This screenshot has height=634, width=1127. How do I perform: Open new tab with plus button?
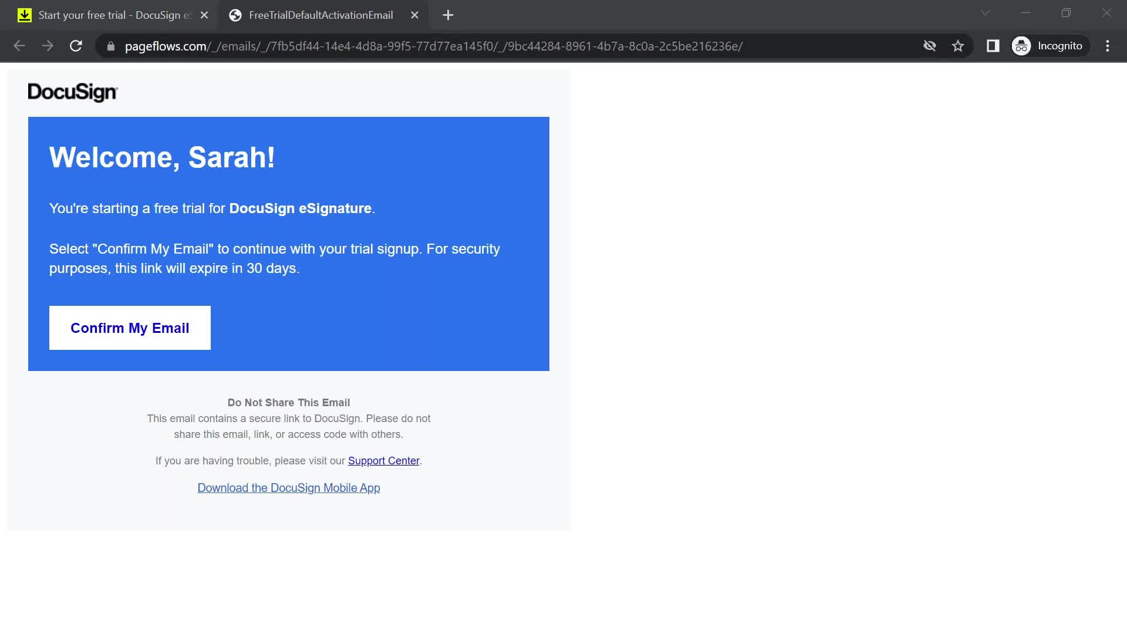pyautogui.click(x=448, y=15)
